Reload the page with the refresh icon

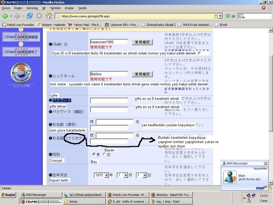tap(30, 16)
